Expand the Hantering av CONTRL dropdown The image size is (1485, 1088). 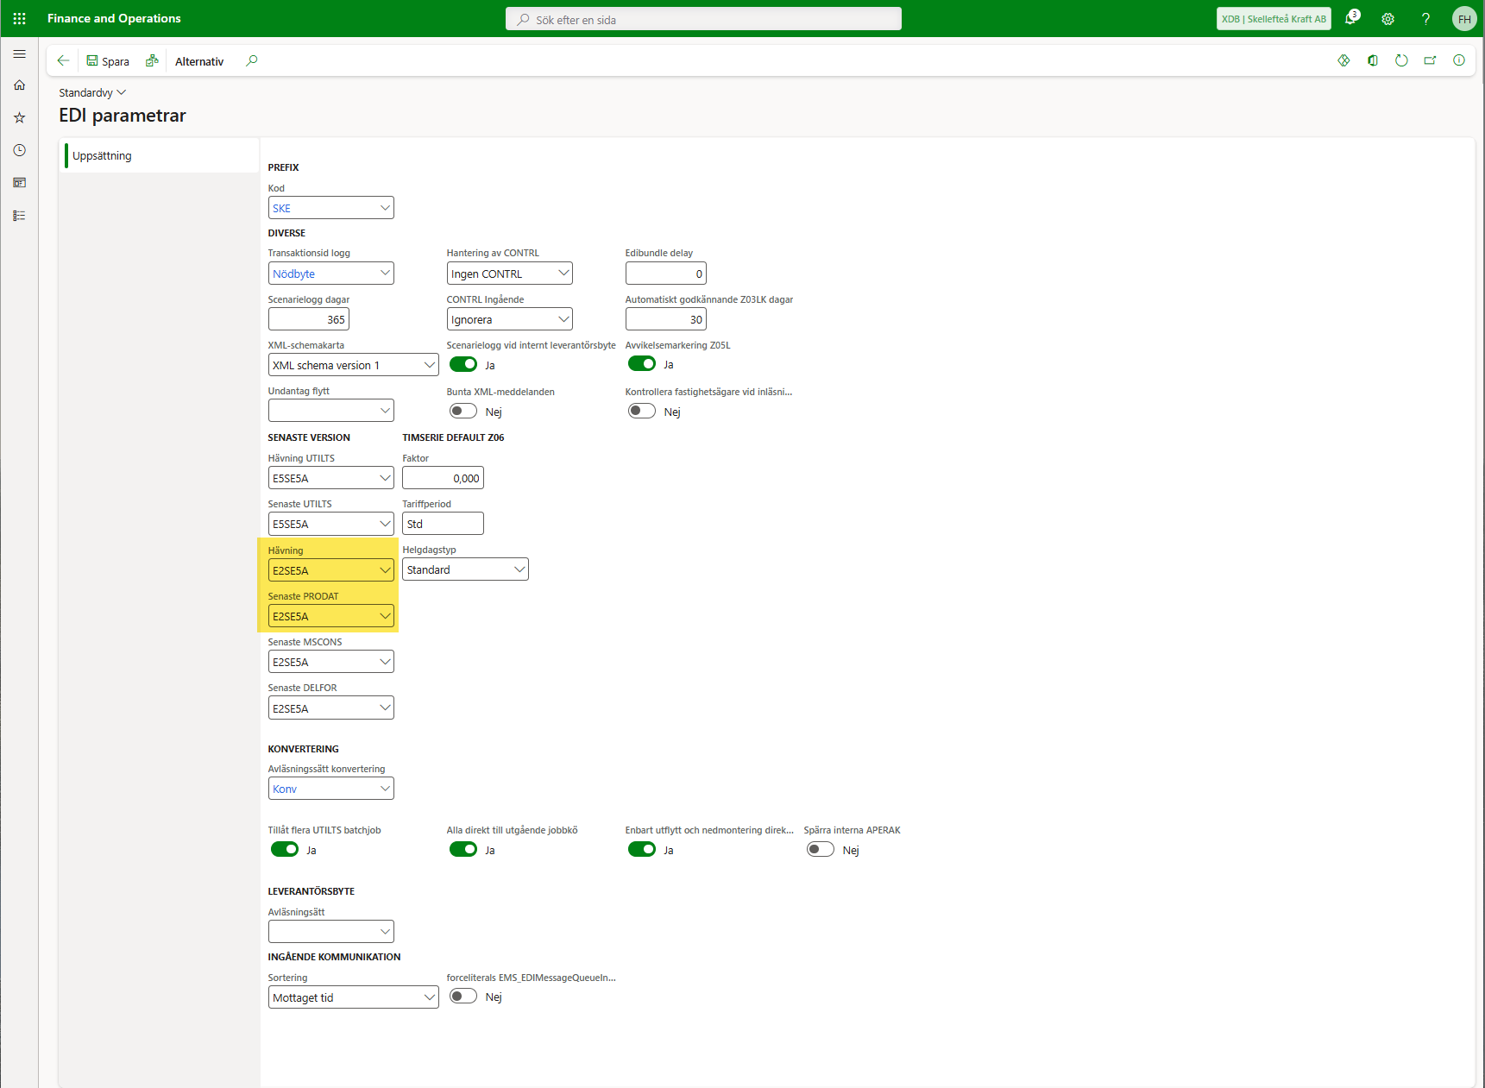click(x=509, y=274)
